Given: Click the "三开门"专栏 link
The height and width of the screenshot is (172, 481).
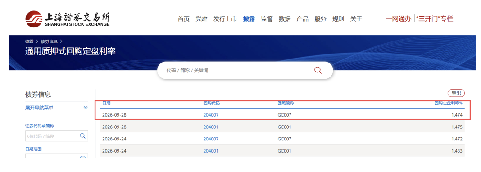Looking at the screenshot, I should click(x=434, y=19).
